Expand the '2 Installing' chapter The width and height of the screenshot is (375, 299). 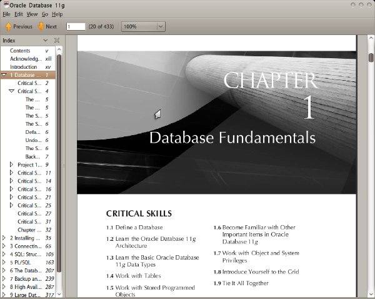coord(4,238)
